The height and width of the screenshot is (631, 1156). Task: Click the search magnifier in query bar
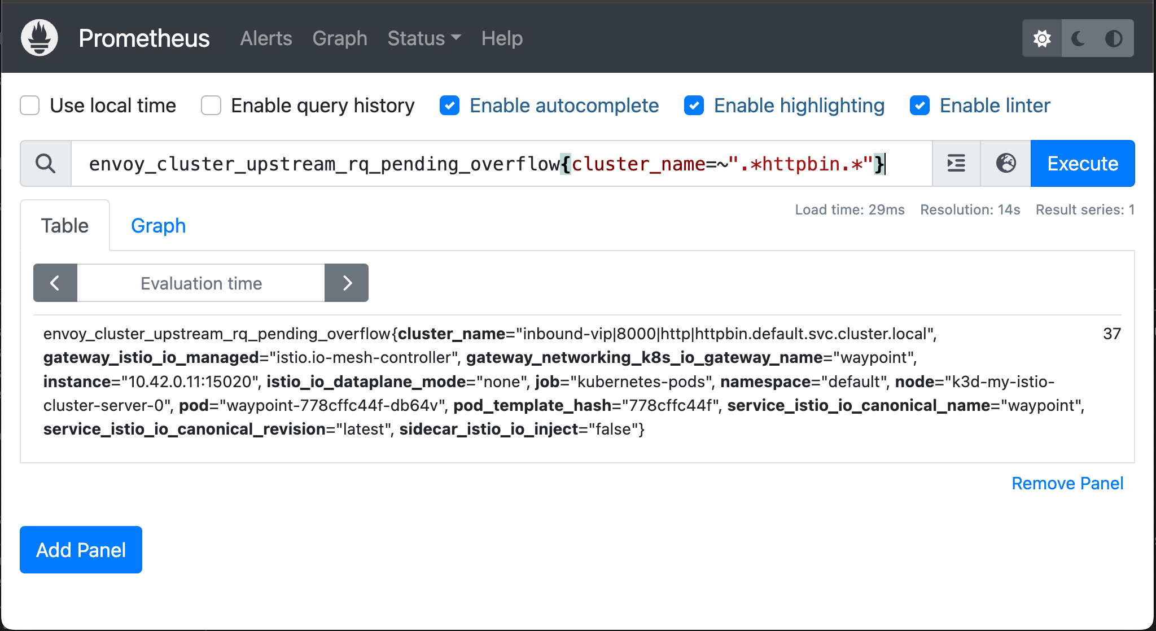46,163
